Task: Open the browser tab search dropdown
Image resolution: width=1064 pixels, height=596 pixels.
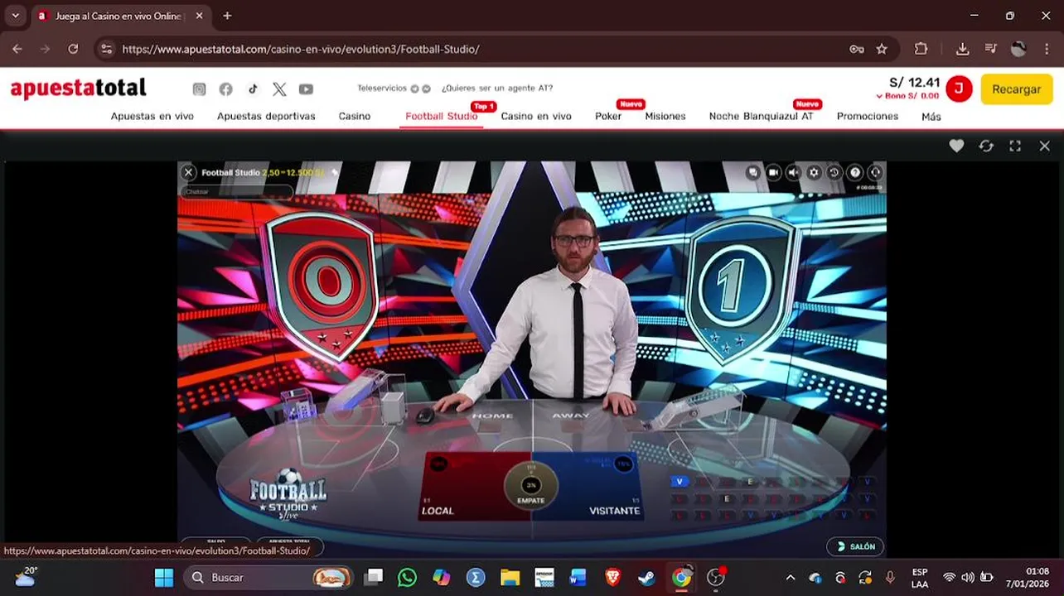Action: pyautogui.click(x=15, y=16)
